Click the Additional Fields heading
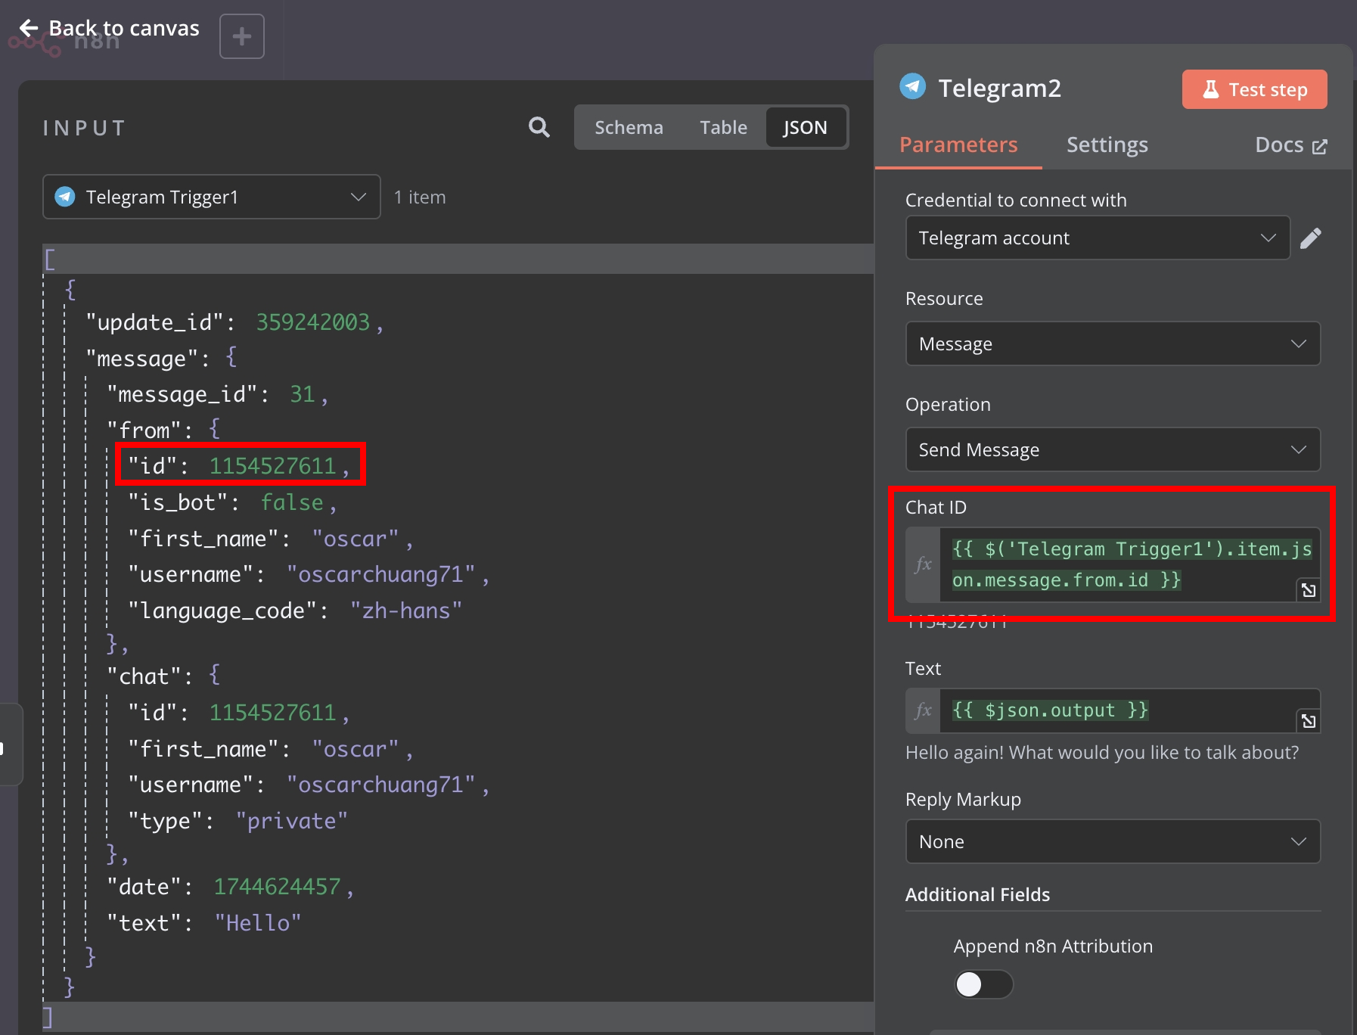The height and width of the screenshot is (1035, 1357). pyautogui.click(x=977, y=894)
